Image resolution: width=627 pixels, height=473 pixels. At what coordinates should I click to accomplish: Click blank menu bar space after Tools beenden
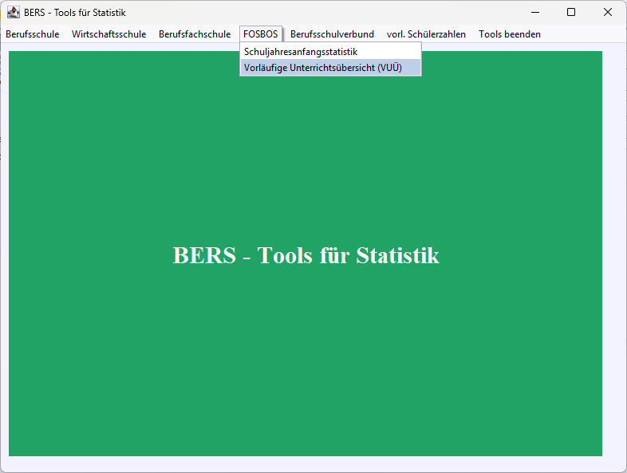[x=582, y=34]
